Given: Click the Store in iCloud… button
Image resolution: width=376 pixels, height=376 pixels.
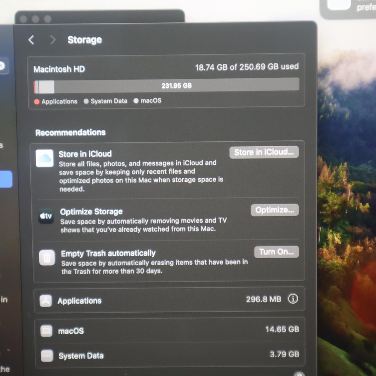Looking at the screenshot, I should point(264,152).
